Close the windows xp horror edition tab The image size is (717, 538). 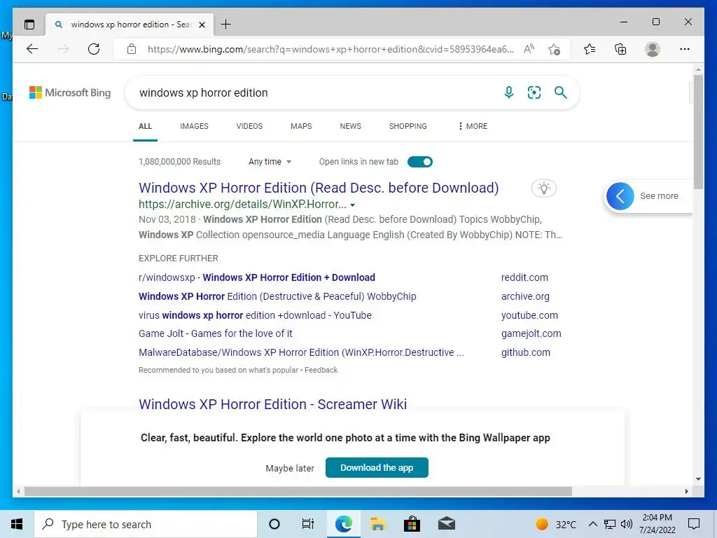click(202, 25)
